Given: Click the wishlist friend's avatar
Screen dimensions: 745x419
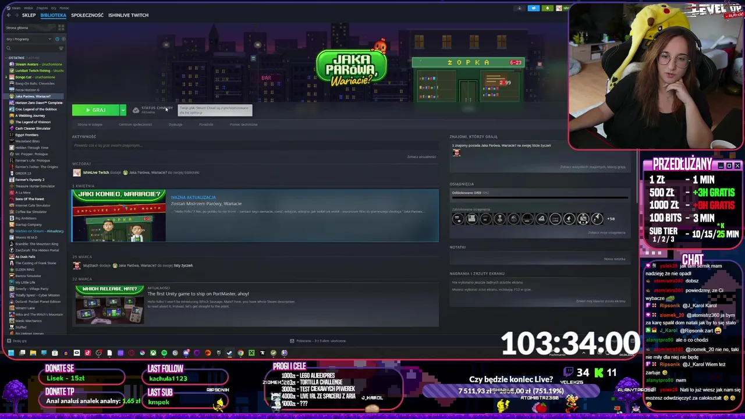Looking at the screenshot, I should coord(456,152).
